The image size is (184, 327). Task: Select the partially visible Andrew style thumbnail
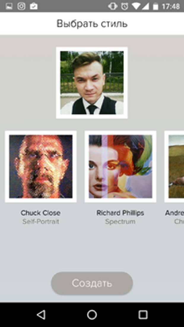pyautogui.click(x=175, y=166)
